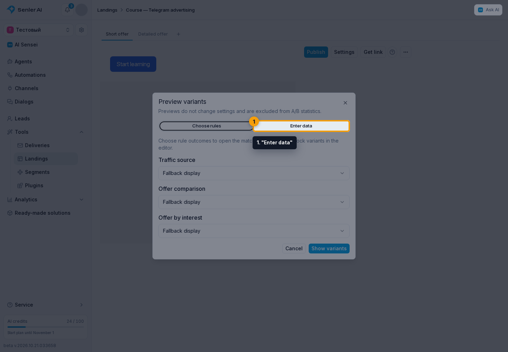Open AI Sensei from sidebar
The height and width of the screenshot is (352, 508).
[46, 45]
